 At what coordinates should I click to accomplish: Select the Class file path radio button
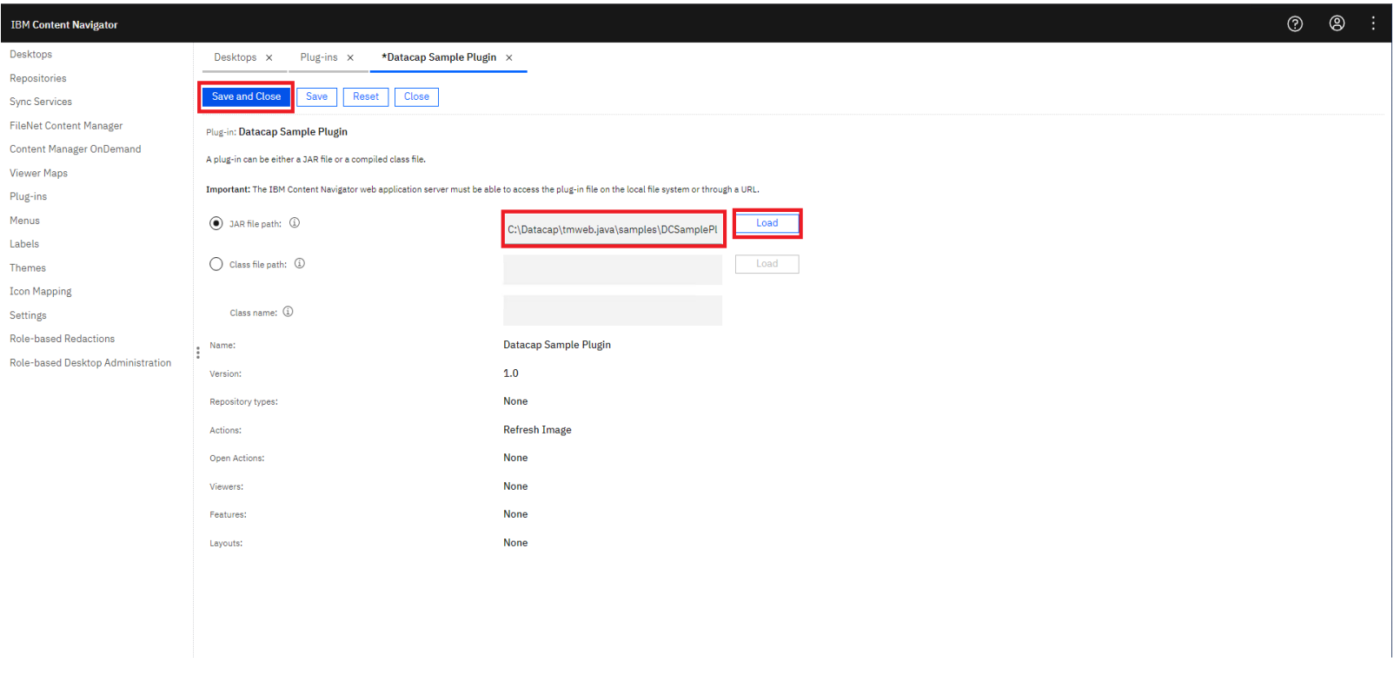[216, 264]
